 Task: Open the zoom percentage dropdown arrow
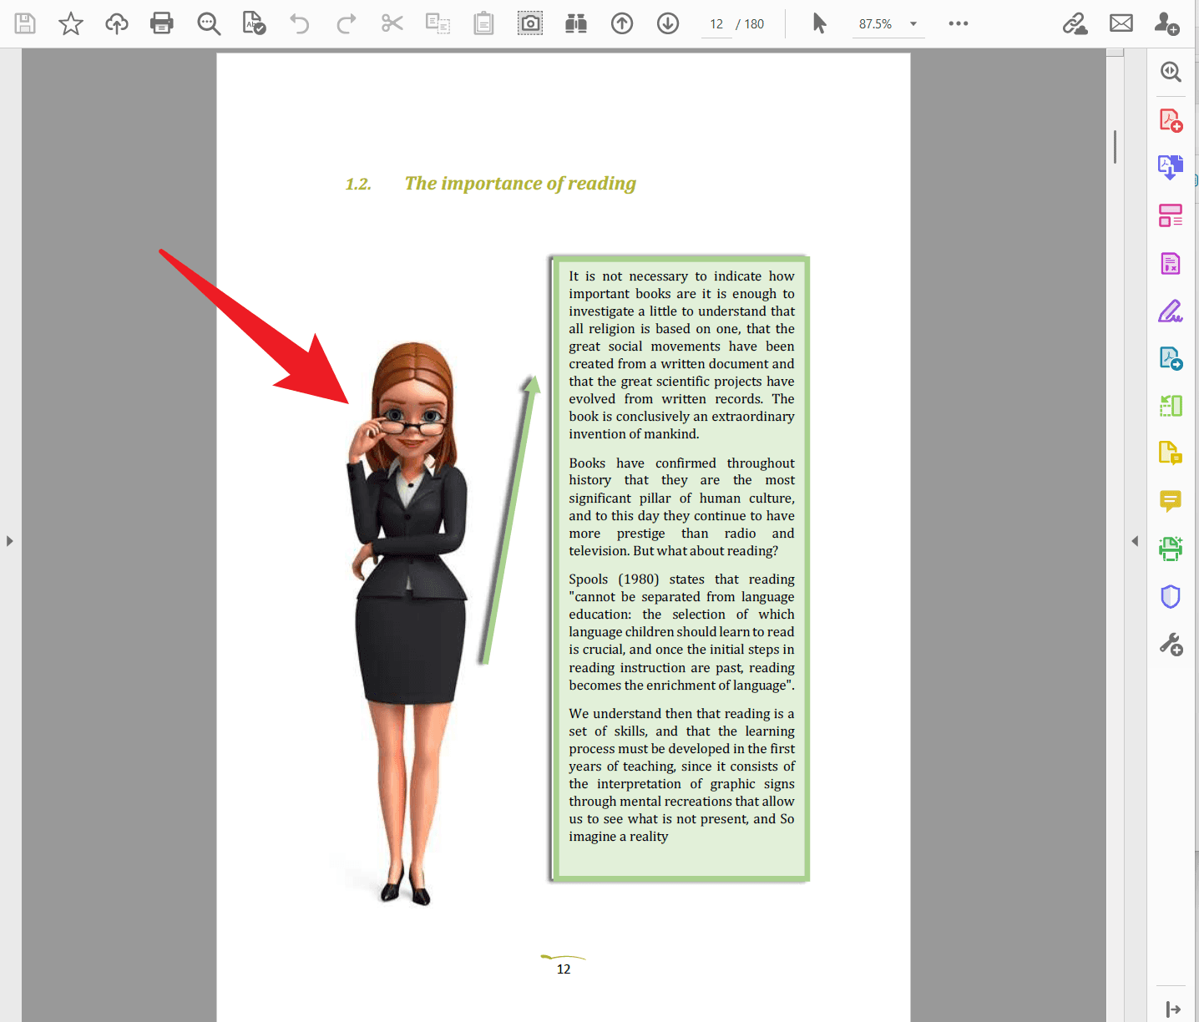tap(913, 24)
